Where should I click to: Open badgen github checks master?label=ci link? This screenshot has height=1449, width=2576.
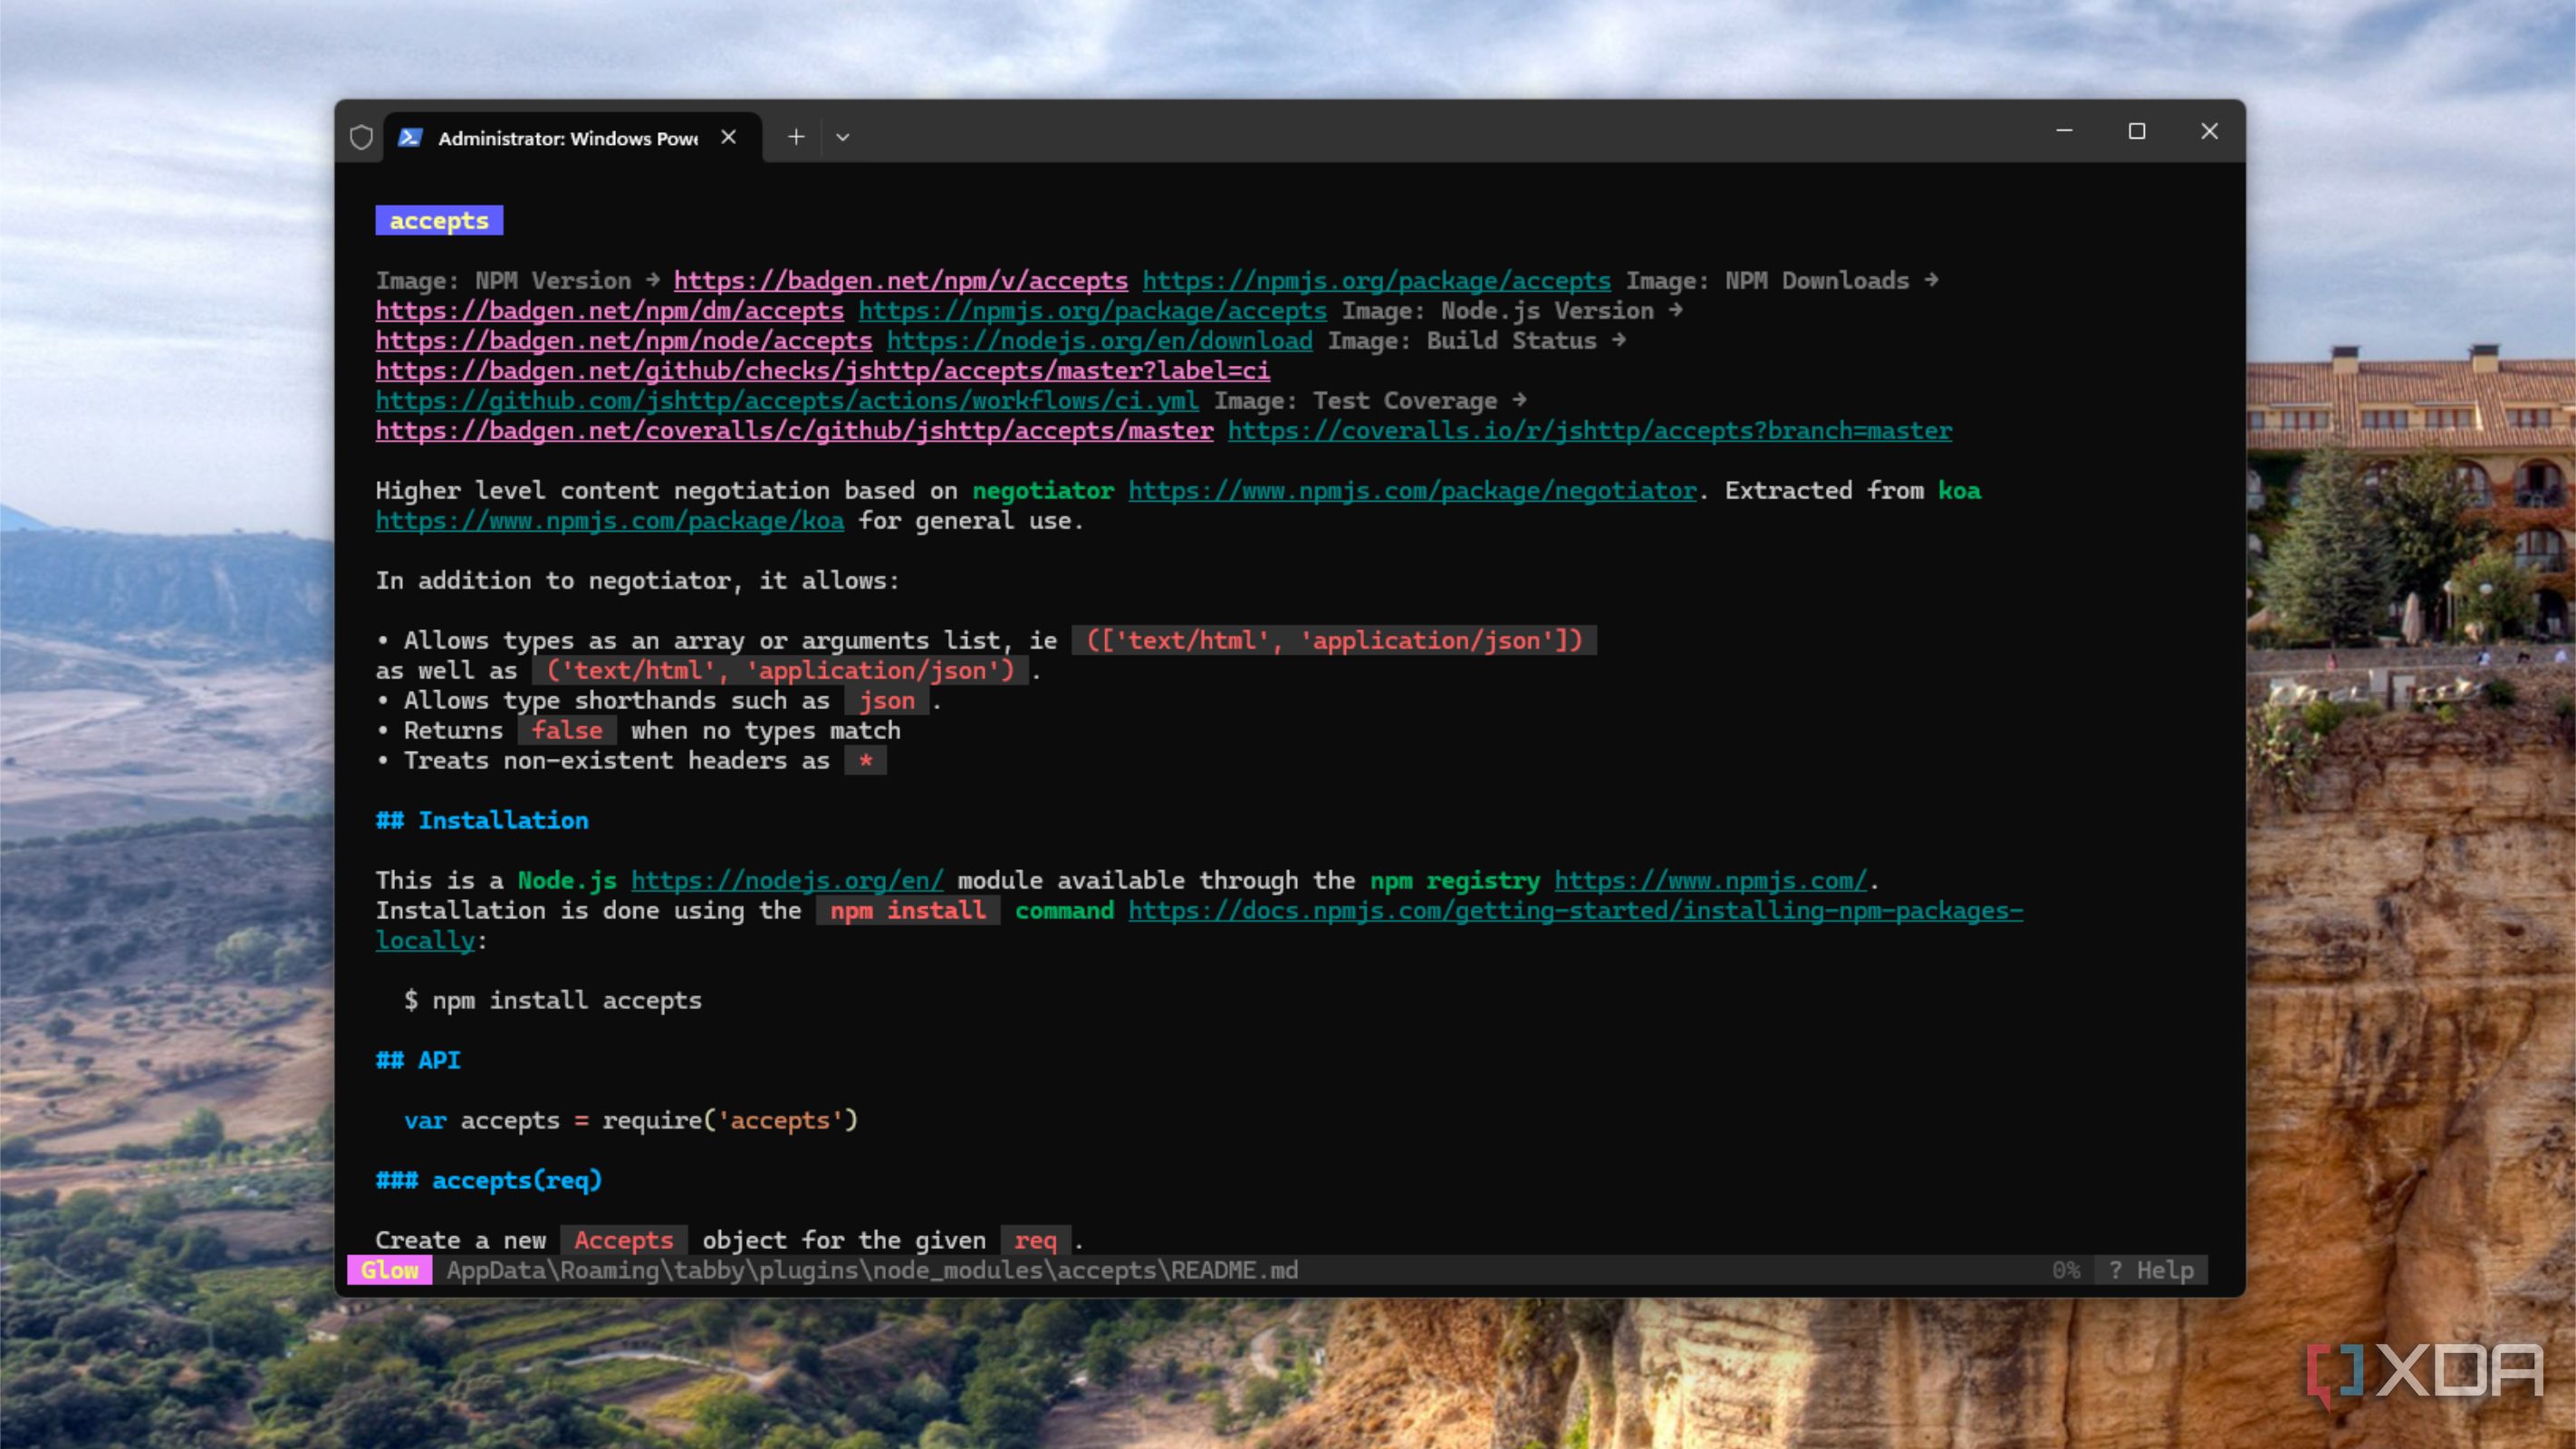pos(822,371)
